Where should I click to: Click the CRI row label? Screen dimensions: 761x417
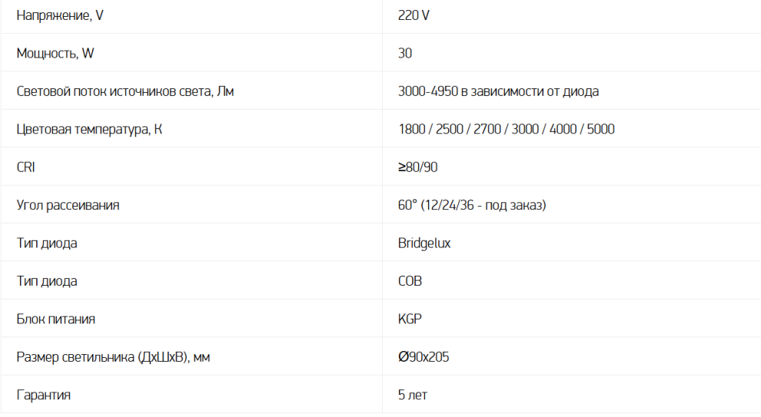(x=25, y=167)
